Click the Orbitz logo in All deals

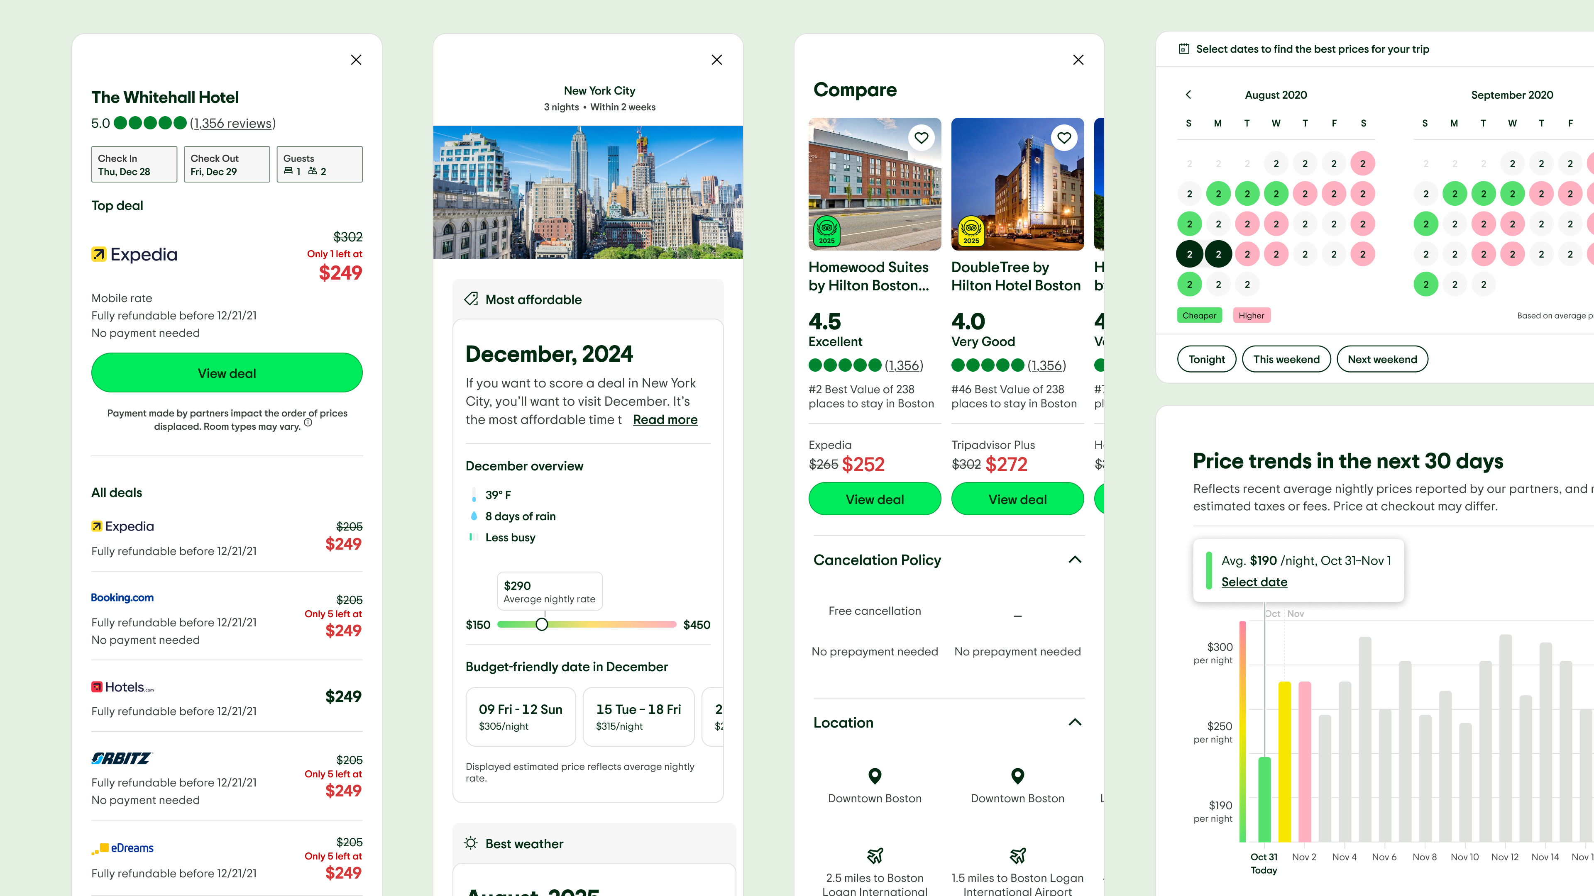(121, 758)
